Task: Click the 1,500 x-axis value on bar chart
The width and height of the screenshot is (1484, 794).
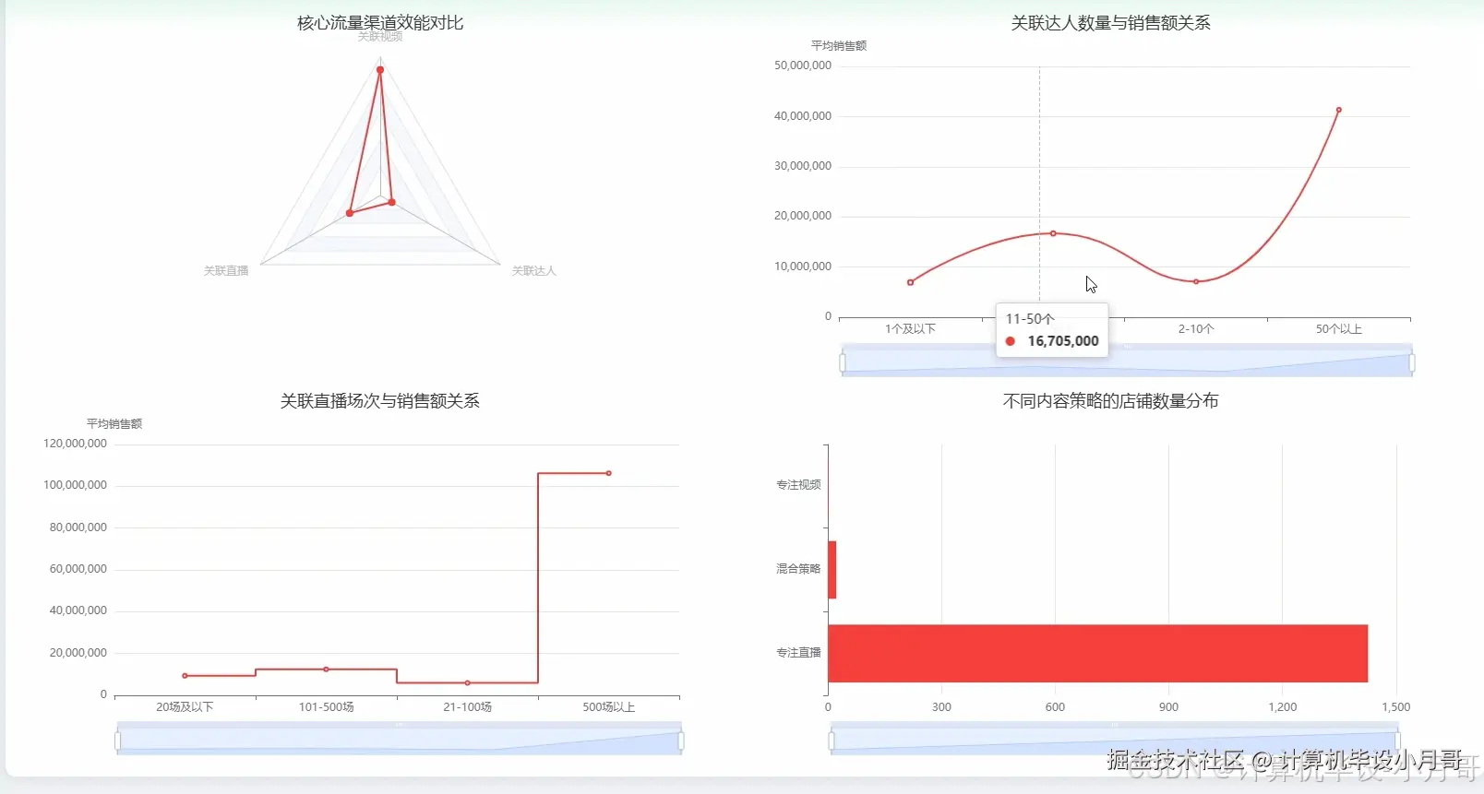Action: [1396, 707]
